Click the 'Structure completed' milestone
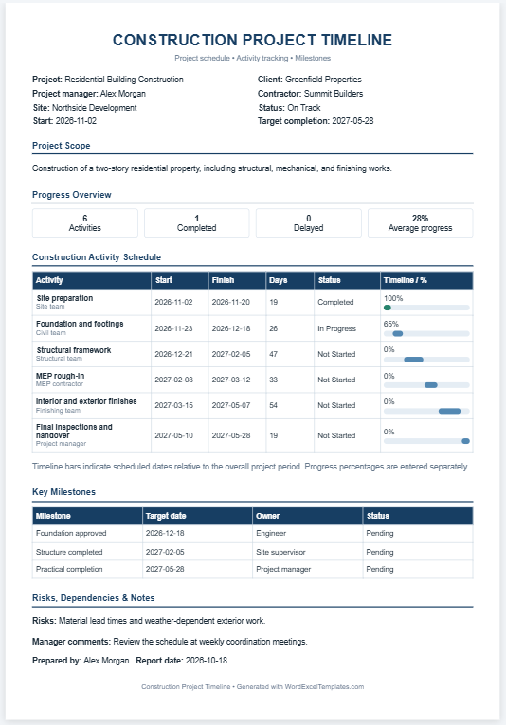Screen dimensions: 506x725 69,552
